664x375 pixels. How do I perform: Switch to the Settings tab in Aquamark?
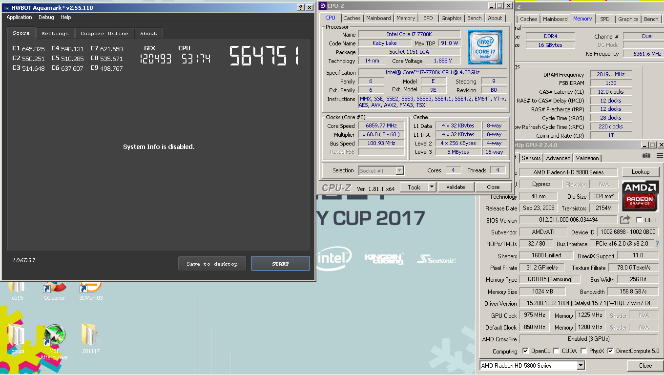click(55, 33)
